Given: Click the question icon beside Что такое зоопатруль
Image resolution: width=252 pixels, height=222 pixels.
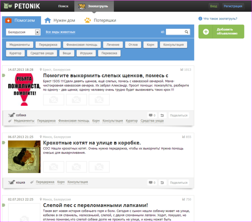Looking at the screenshot, I should tap(200, 18).
